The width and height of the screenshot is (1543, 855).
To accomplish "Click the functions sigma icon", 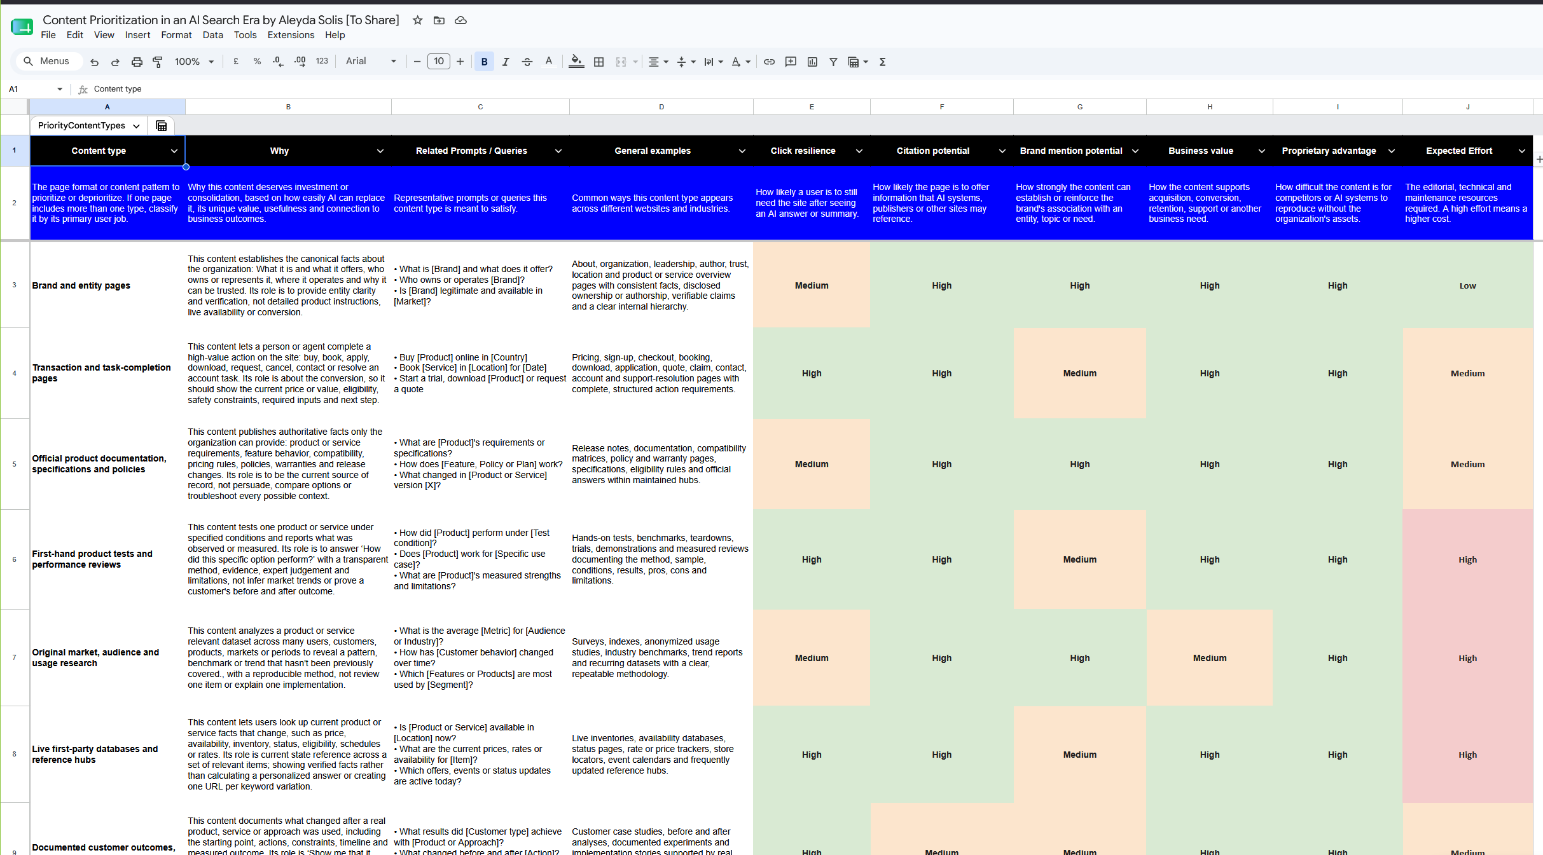I will click(883, 62).
